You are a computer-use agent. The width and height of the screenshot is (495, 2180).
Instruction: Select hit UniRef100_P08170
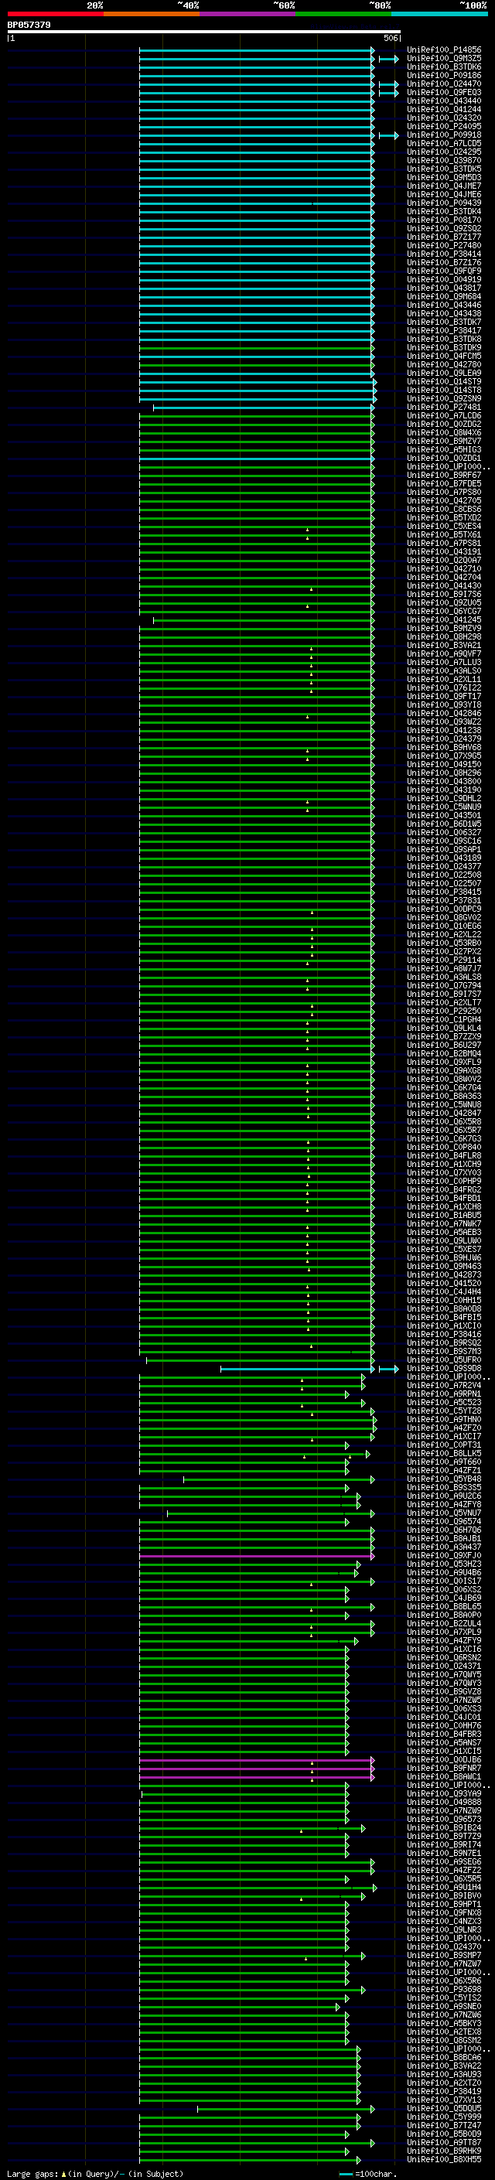(x=443, y=220)
